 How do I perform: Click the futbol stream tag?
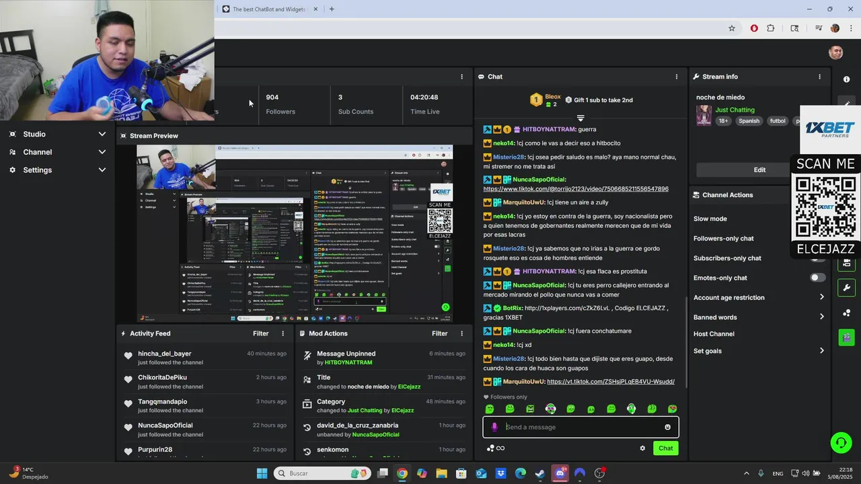(x=778, y=121)
